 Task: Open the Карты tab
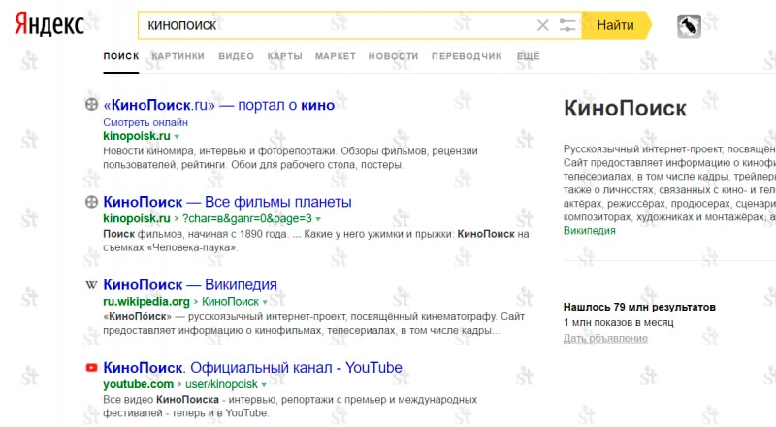(284, 56)
